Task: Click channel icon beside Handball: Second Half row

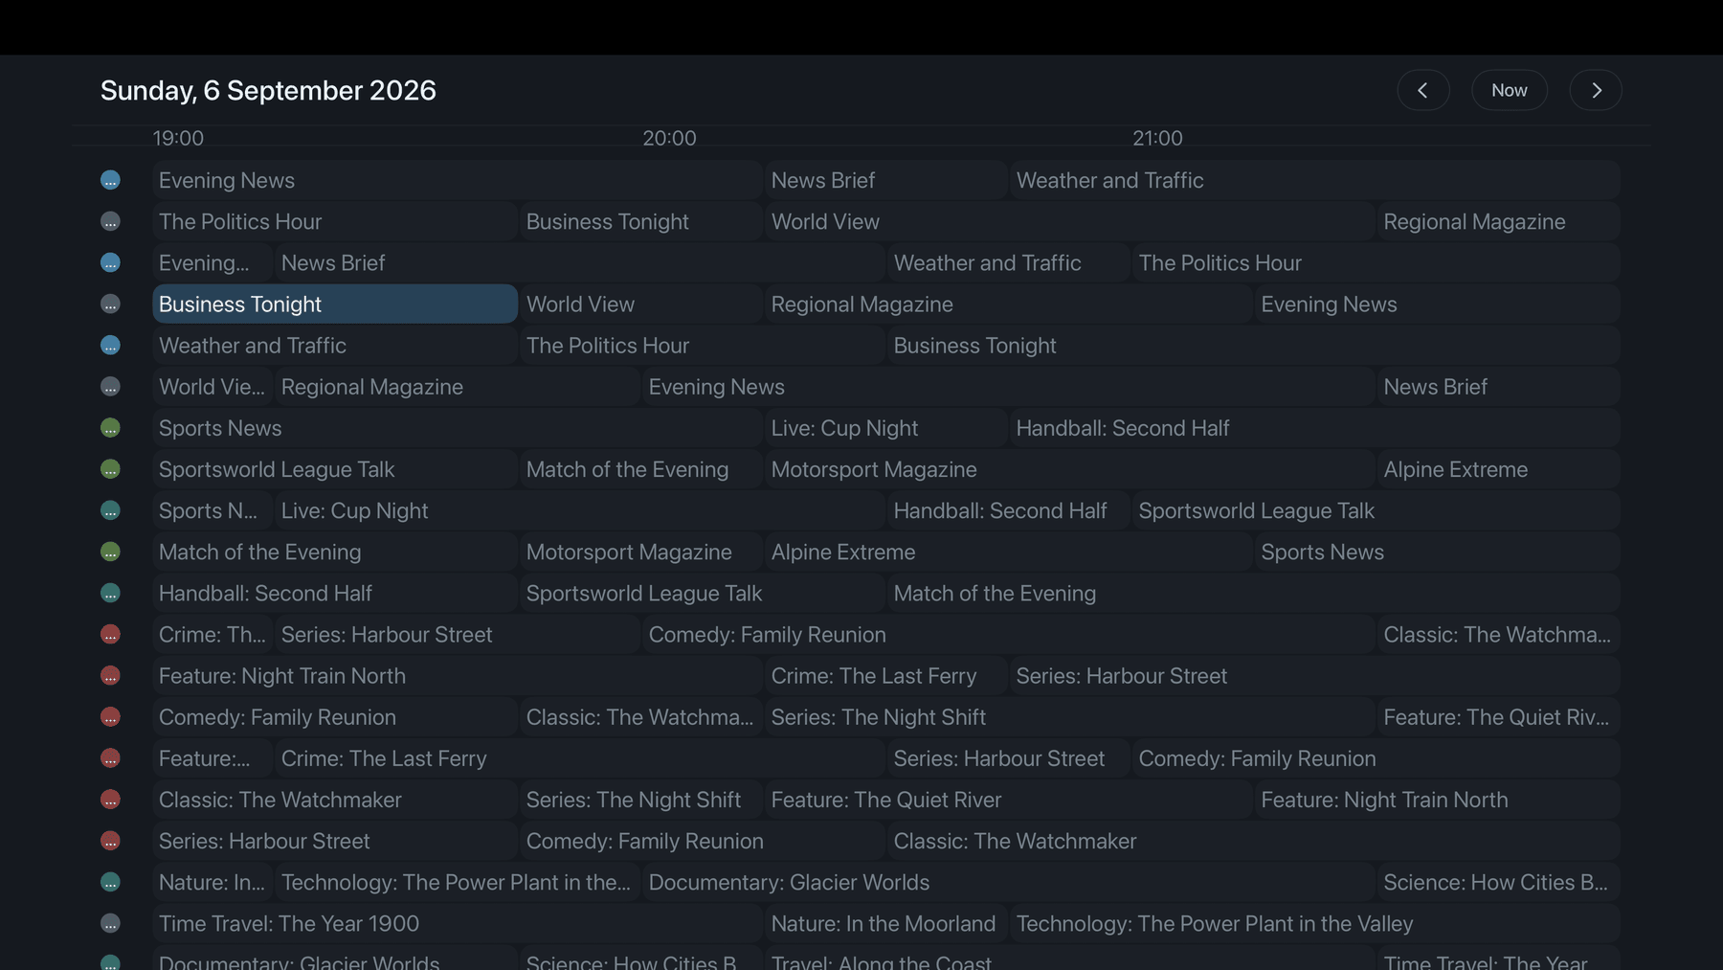Action: 110,593
